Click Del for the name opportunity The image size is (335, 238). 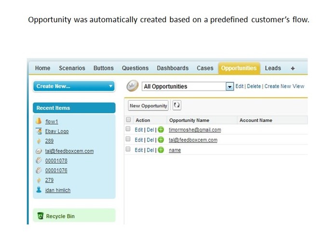click(x=150, y=150)
